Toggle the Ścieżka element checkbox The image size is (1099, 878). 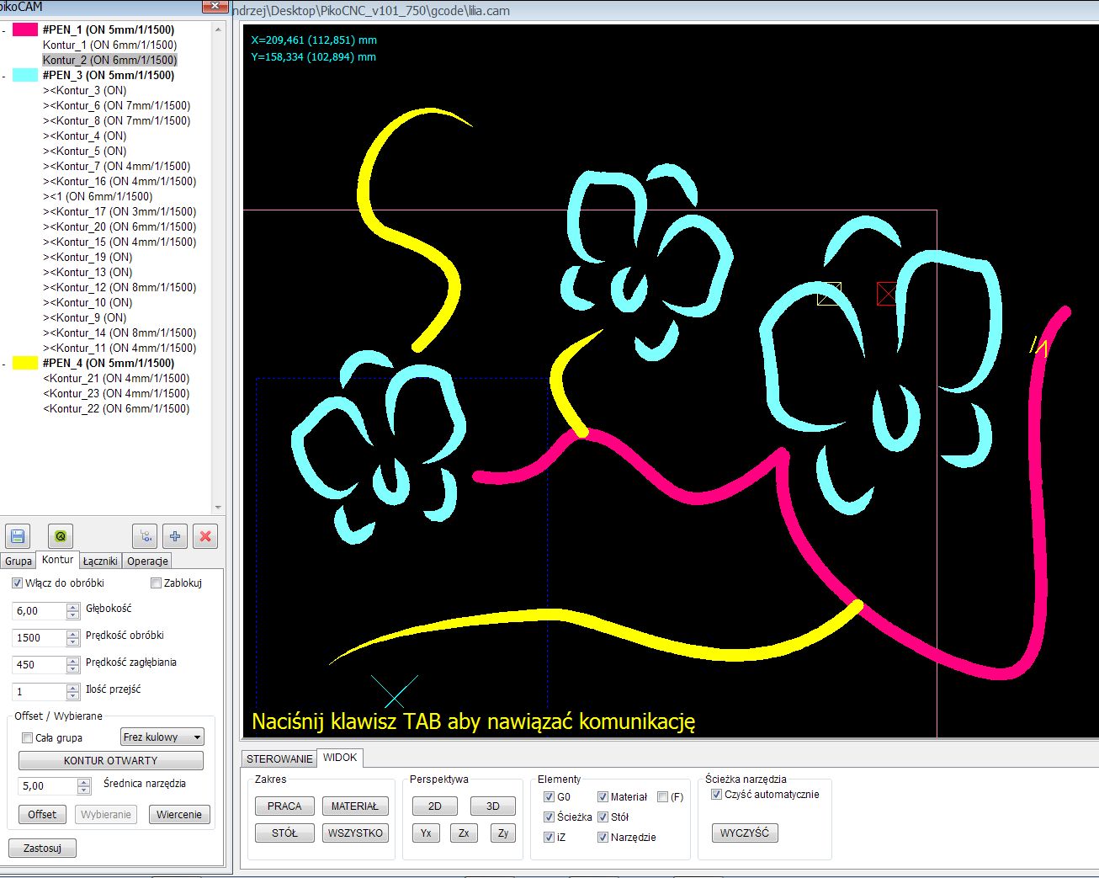[549, 817]
